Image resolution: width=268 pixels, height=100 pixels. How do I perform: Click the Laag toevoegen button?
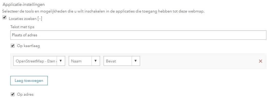click(x=29, y=81)
